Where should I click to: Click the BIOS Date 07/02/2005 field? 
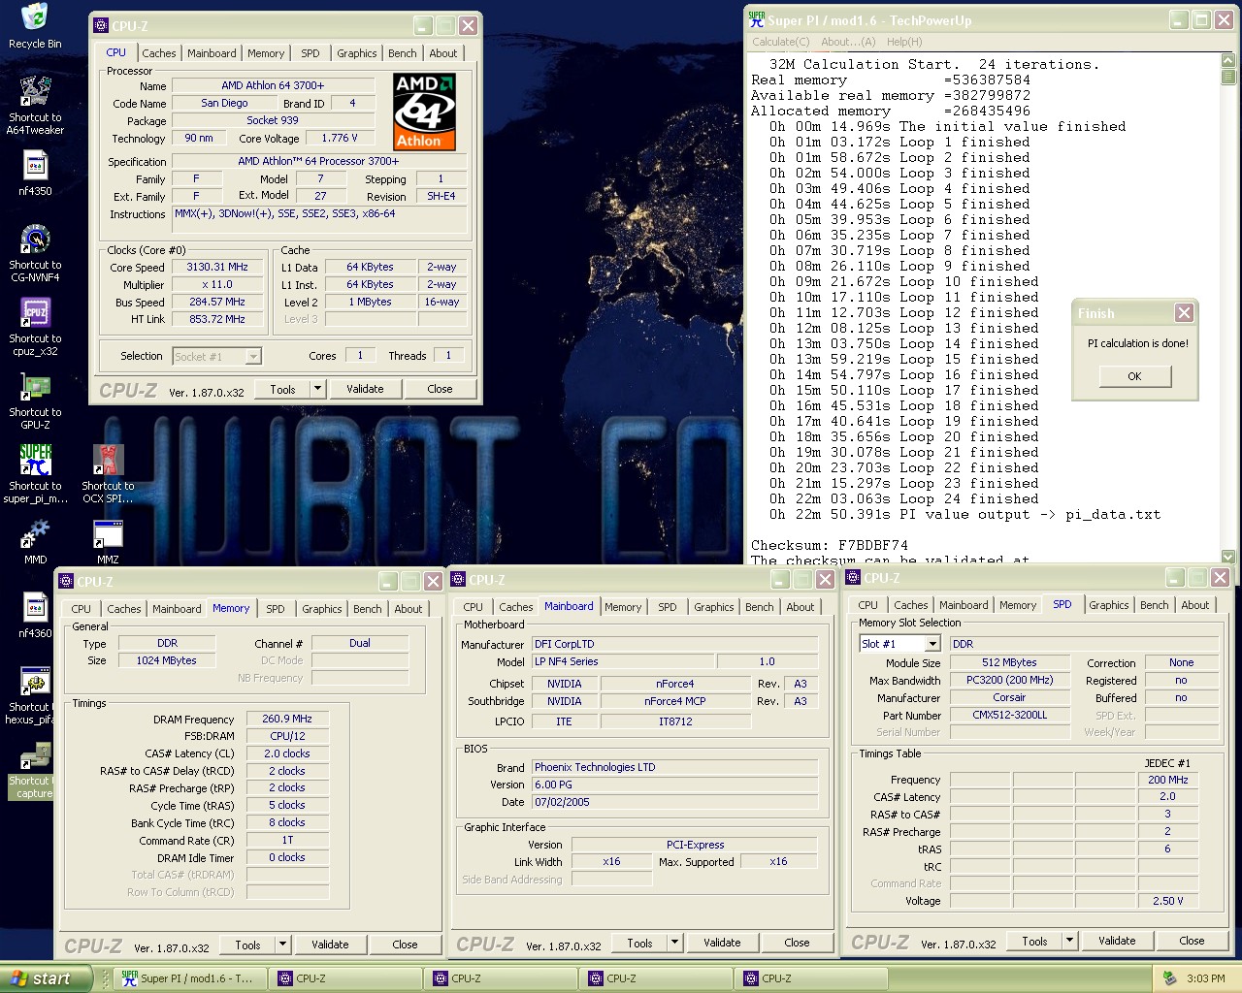tap(674, 802)
